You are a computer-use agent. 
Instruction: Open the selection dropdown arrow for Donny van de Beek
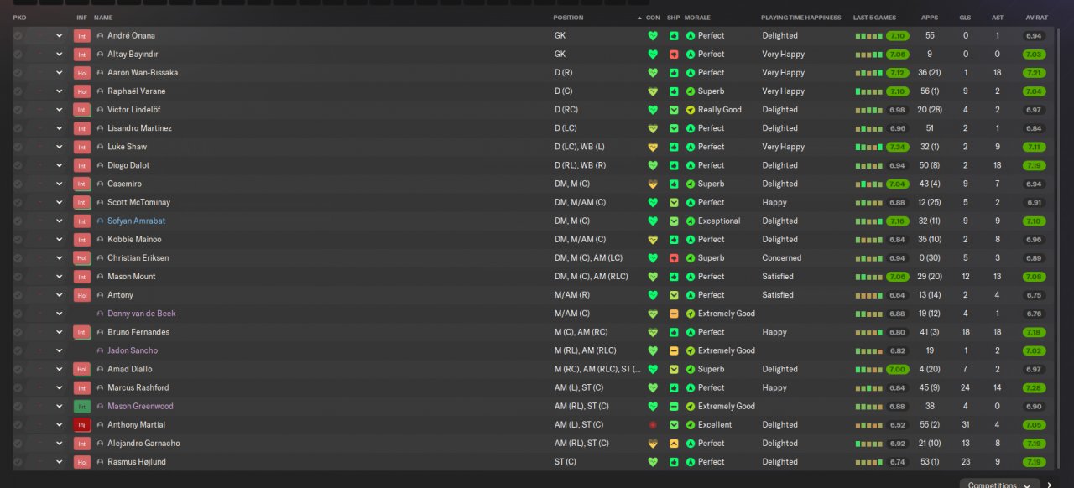tap(60, 314)
